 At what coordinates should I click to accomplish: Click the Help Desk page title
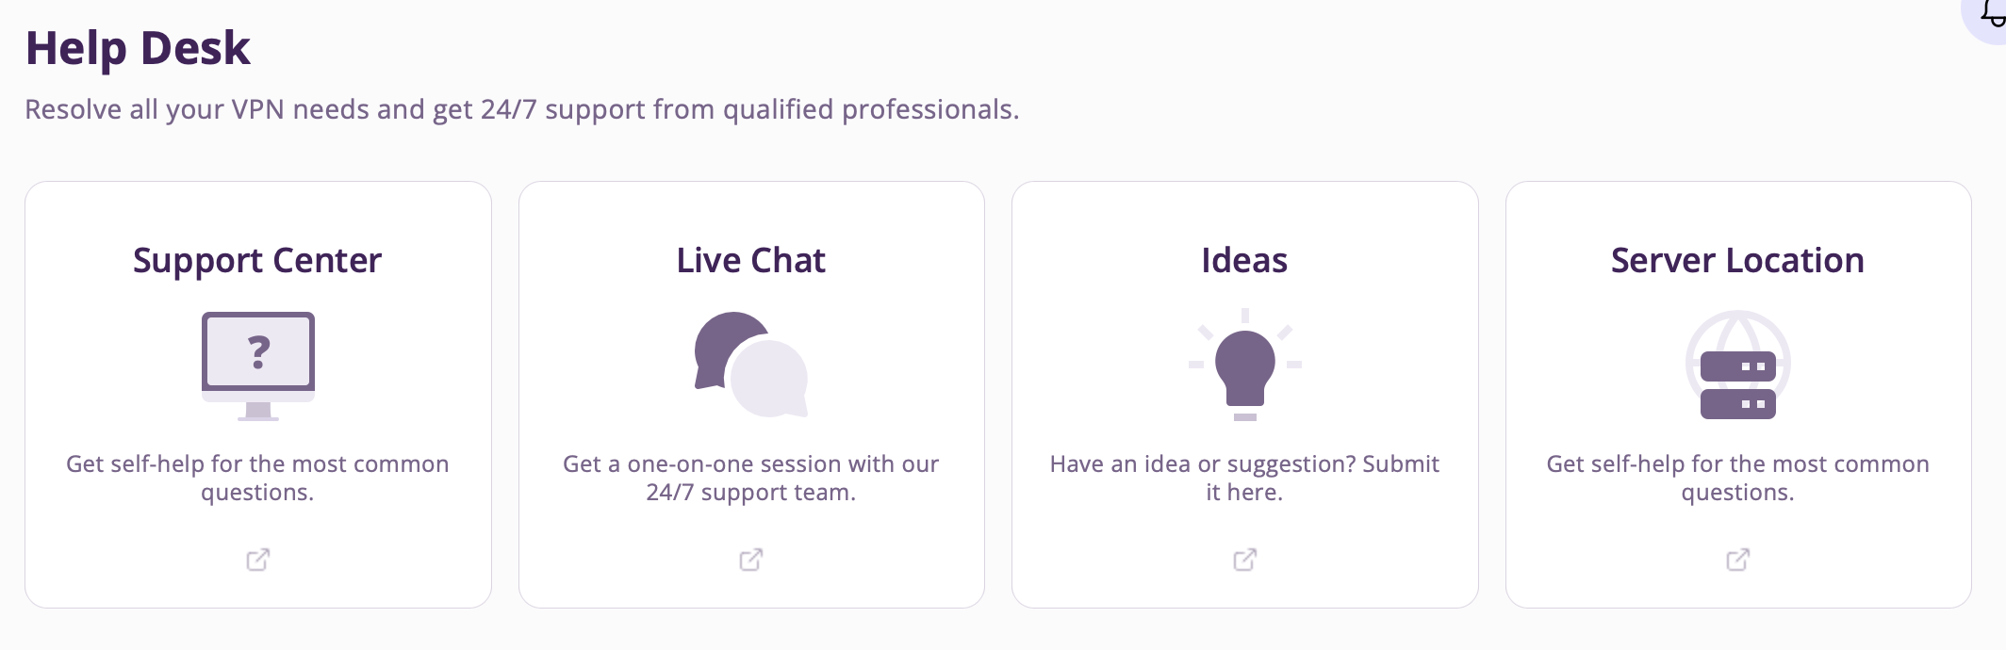point(138,48)
